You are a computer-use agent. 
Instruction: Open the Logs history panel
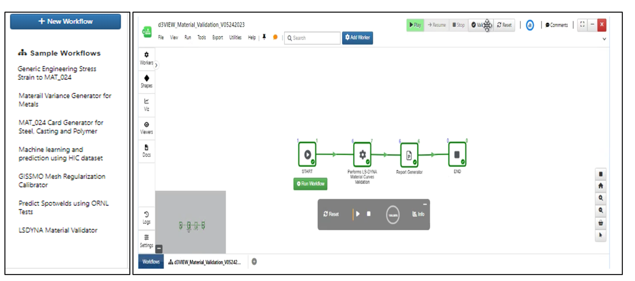pyautogui.click(x=146, y=218)
